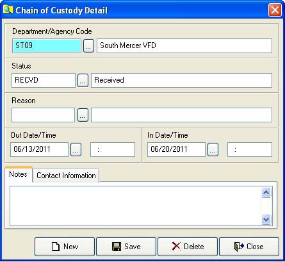Click inside the Notes text area
The height and width of the screenshot is (262, 285).
coord(135,206)
